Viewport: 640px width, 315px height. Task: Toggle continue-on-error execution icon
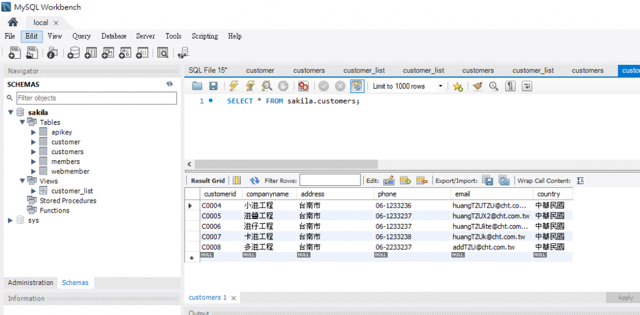coord(303,86)
